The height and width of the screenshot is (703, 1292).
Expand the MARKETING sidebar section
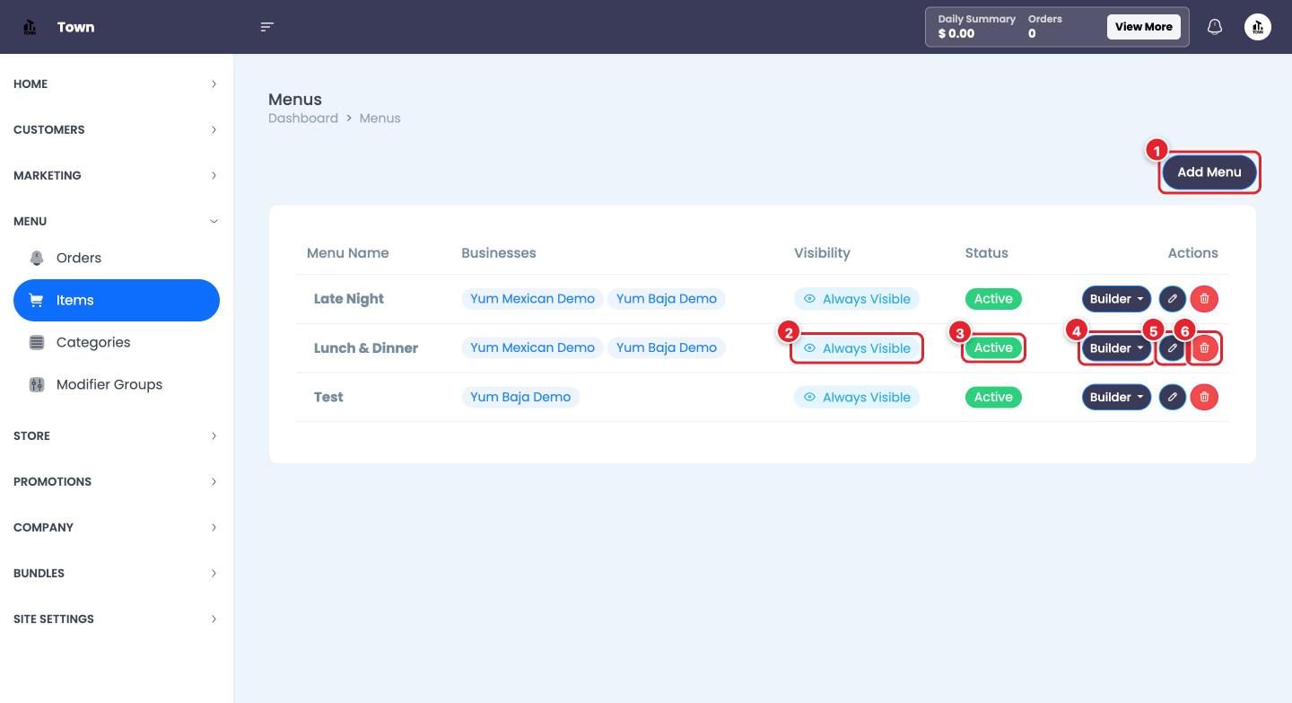click(117, 175)
